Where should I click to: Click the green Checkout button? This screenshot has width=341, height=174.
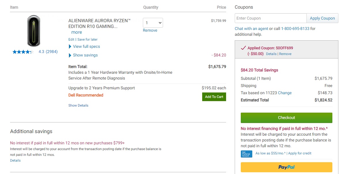coord(286,118)
